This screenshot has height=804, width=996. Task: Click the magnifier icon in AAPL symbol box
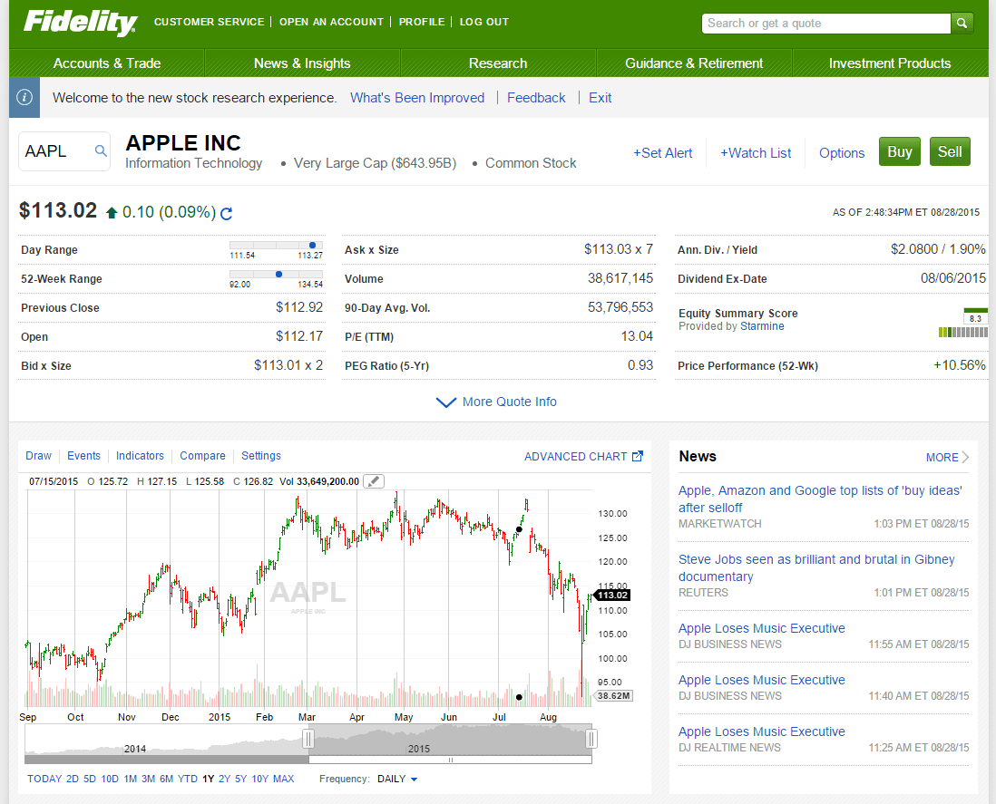click(x=101, y=150)
